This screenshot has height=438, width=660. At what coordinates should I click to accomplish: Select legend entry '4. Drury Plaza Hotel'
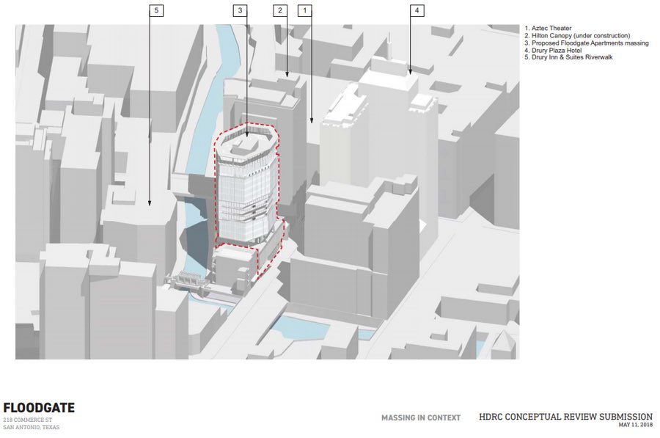[x=553, y=50]
